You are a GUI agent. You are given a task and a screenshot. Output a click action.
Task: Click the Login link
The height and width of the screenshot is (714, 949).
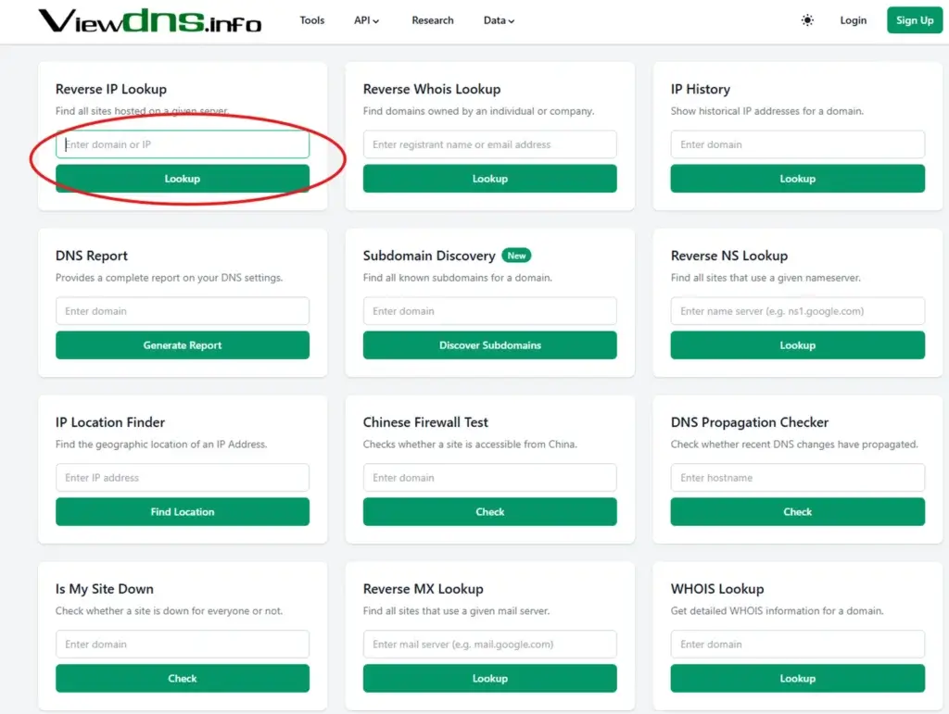853,20
